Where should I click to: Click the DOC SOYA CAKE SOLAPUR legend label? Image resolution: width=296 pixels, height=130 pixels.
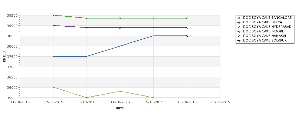click(x=265, y=40)
